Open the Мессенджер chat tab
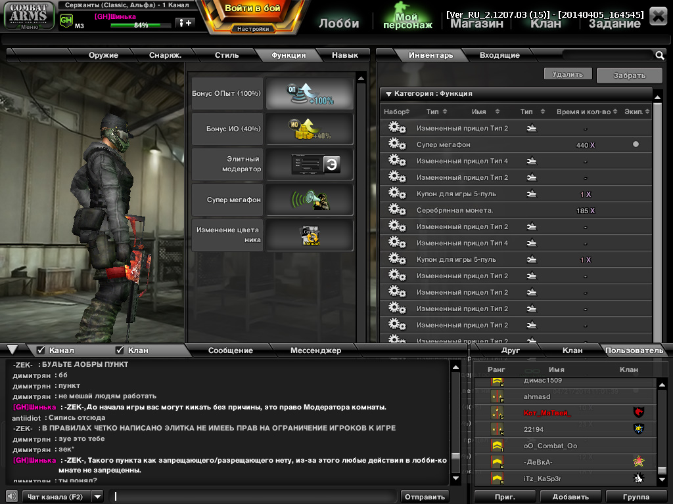This screenshot has width=673, height=504. (315, 350)
